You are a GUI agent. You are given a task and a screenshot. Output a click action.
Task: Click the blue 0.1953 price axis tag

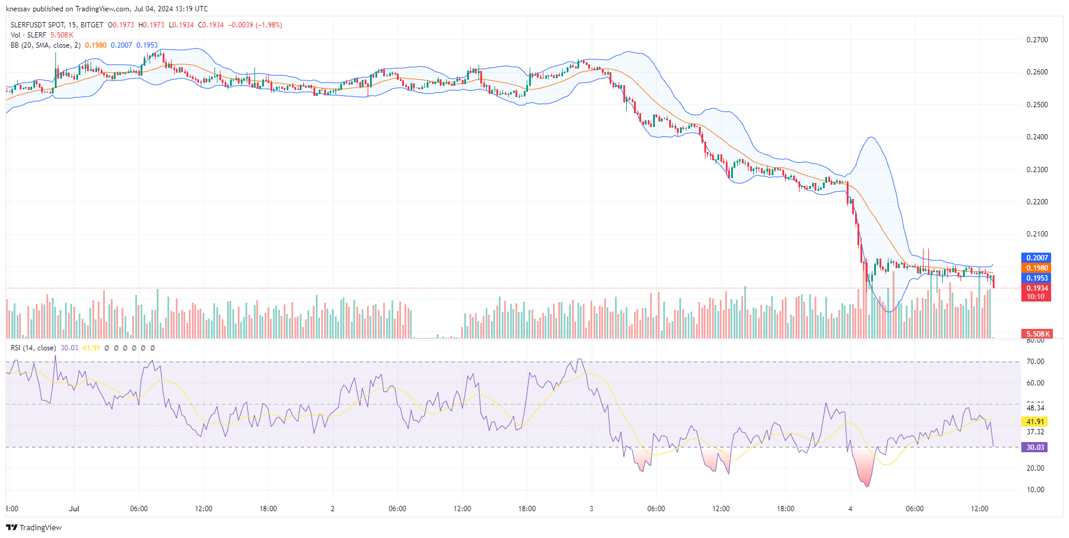coord(1036,278)
